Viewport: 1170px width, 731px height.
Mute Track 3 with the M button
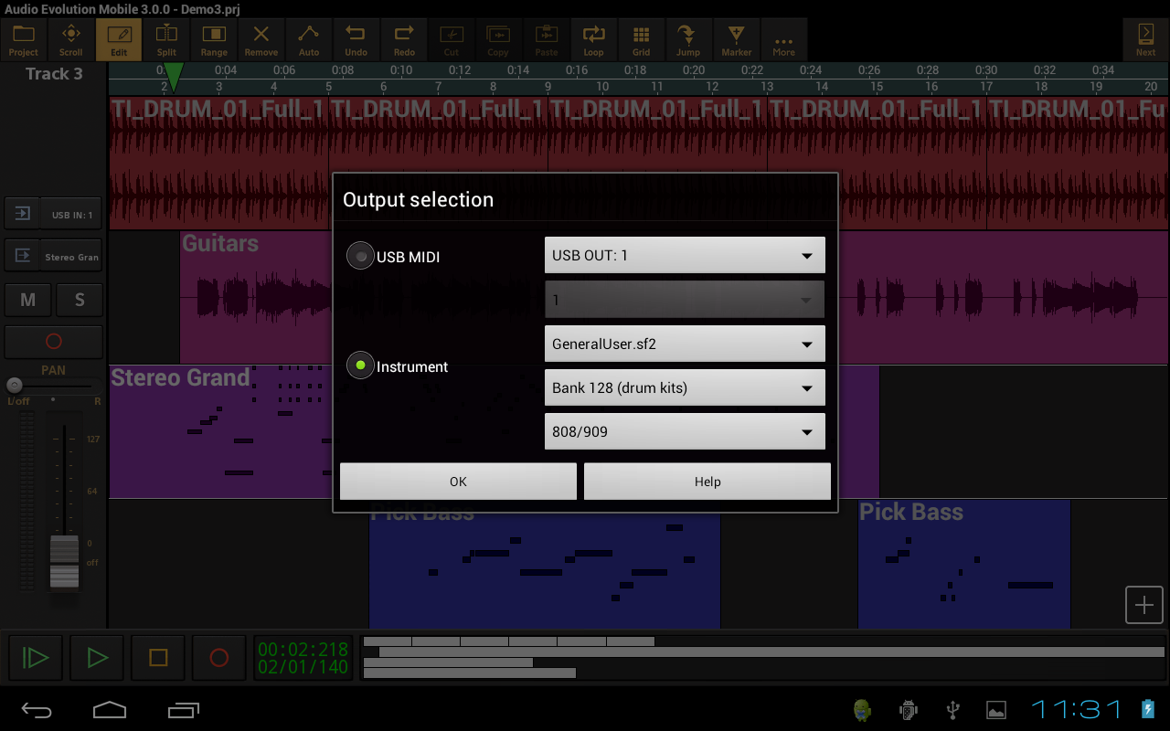coord(27,300)
